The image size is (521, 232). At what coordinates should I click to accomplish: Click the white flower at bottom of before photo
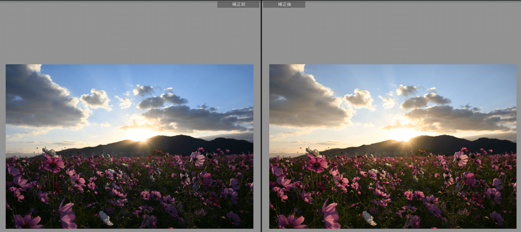106,218
